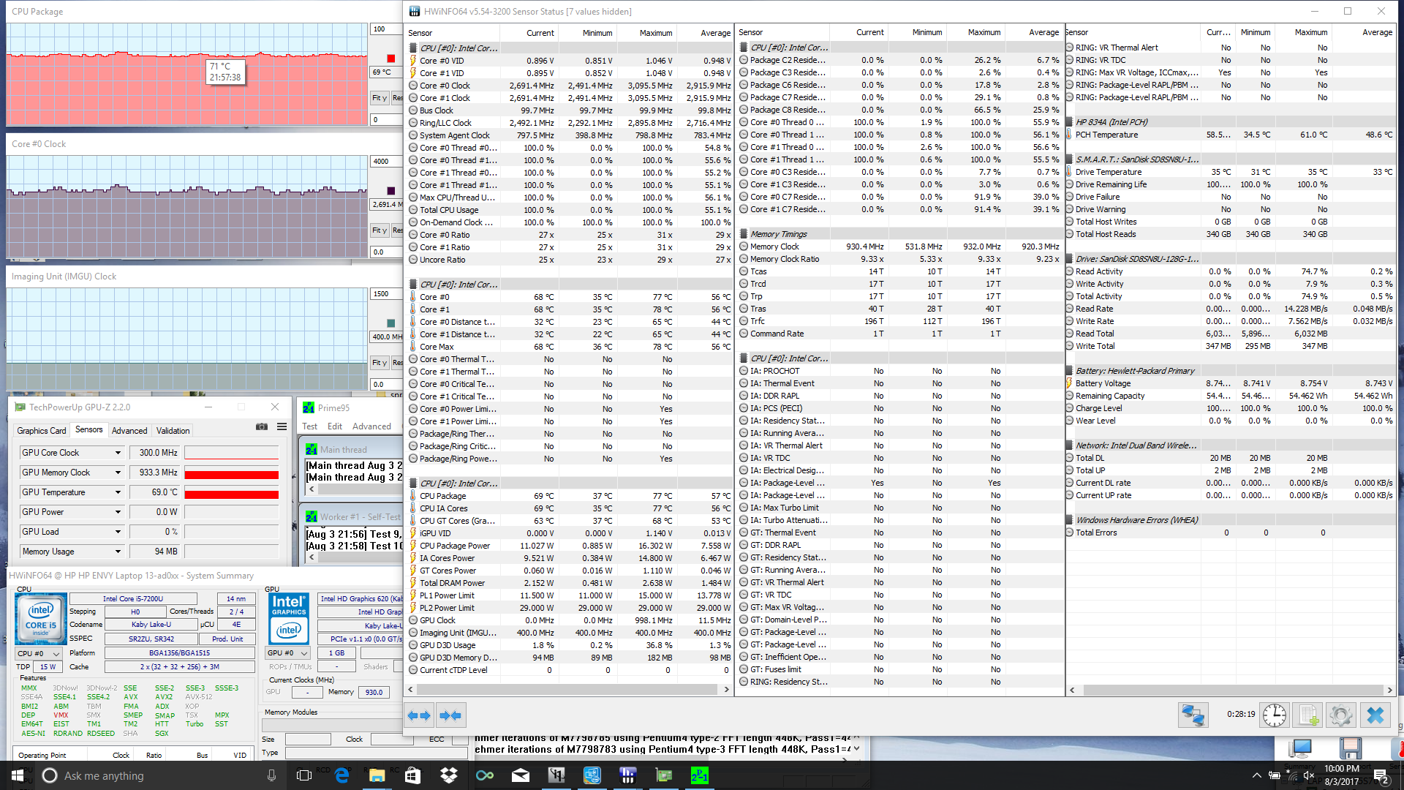Click the collapse columns arrows icon in HWiNFO
The image size is (1404, 790).
(x=450, y=715)
